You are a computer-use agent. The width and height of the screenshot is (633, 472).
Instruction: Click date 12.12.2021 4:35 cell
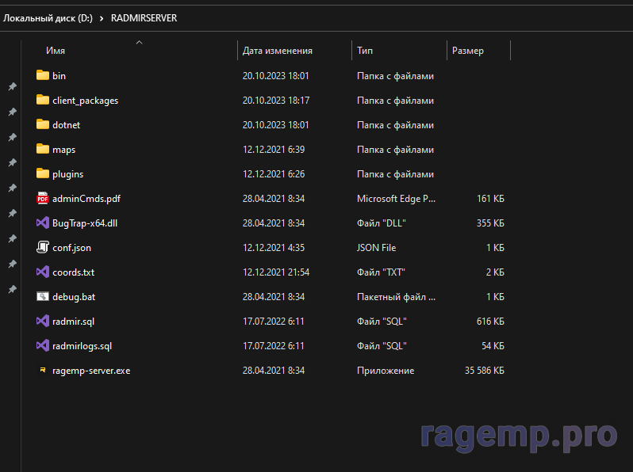coord(274,248)
